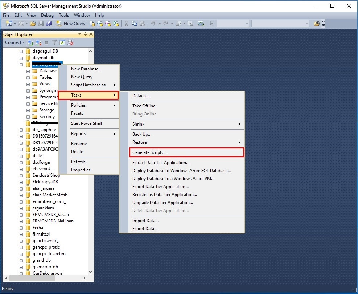The image size is (358, 294).
Task: Click the Undo arrow icon
Action: click(x=153, y=24)
